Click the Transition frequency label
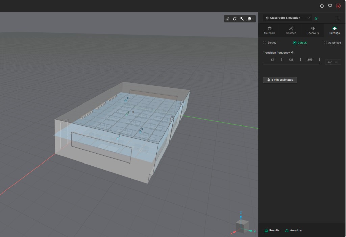This screenshot has width=346, height=237. (276, 53)
